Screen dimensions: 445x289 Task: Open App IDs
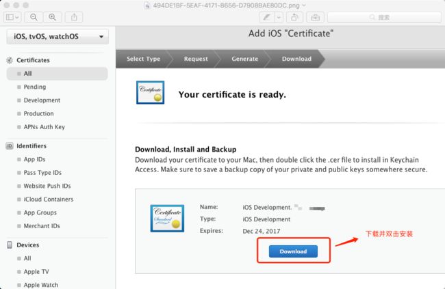(34, 159)
